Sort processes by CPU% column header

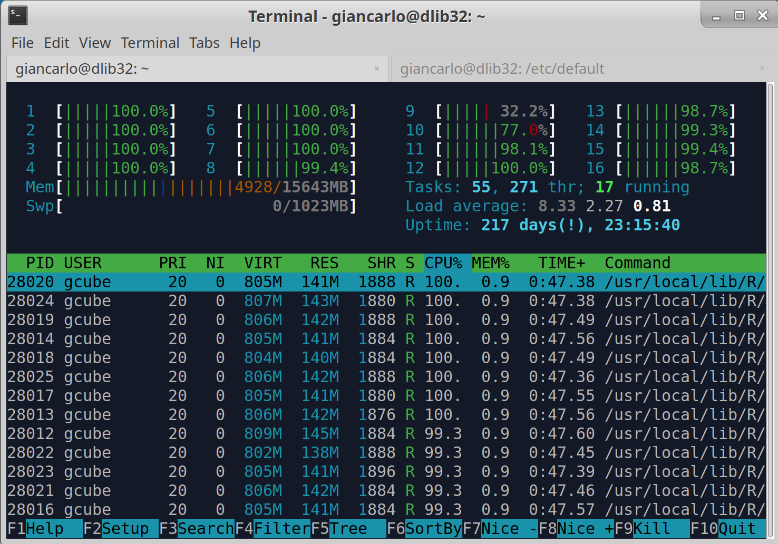[x=443, y=263]
